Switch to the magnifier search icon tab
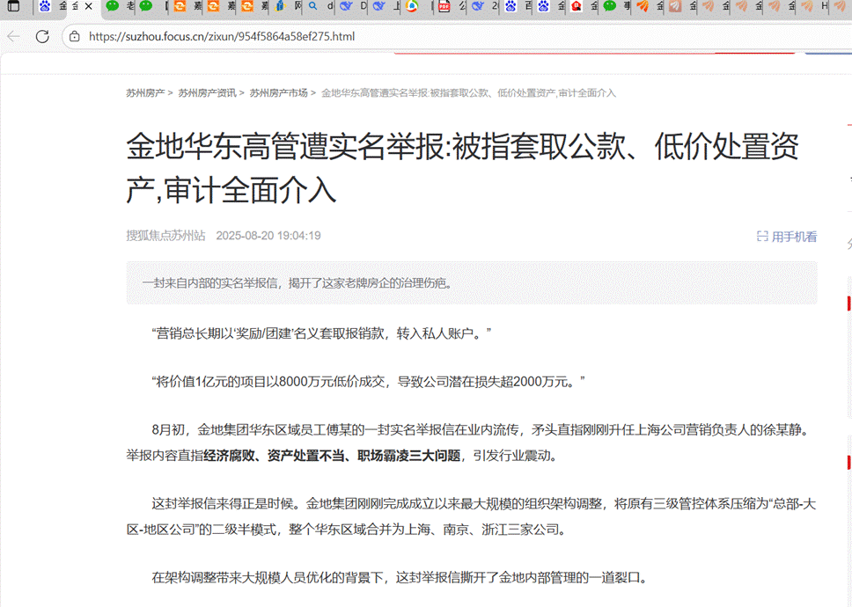 coord(312,7)
